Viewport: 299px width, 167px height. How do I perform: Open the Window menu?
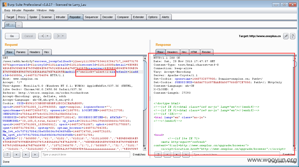tap(42, 10)
